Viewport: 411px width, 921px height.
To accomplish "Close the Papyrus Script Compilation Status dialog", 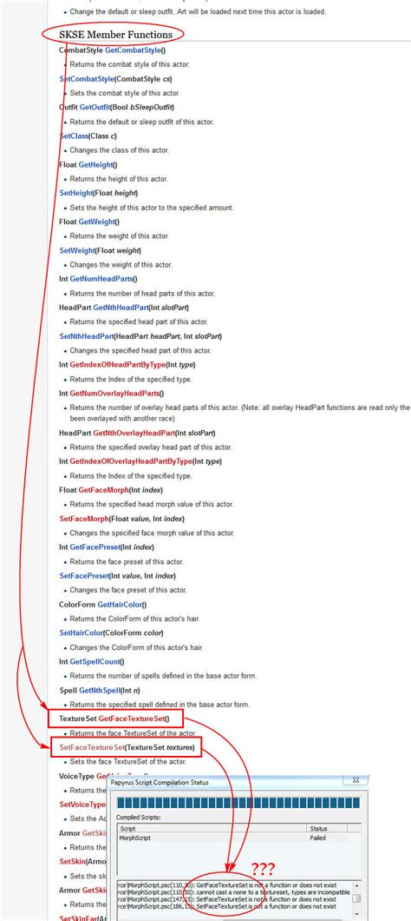I will (x=356, y=780).
